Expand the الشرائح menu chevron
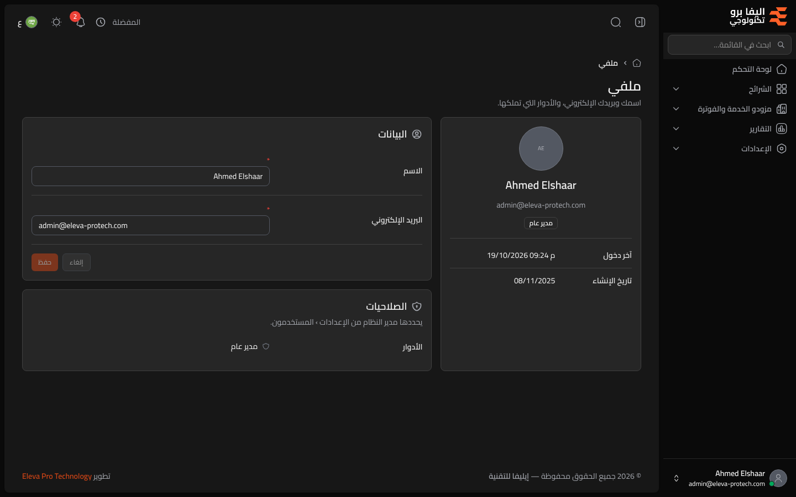The image size is (796, 497). click(676, 89)
